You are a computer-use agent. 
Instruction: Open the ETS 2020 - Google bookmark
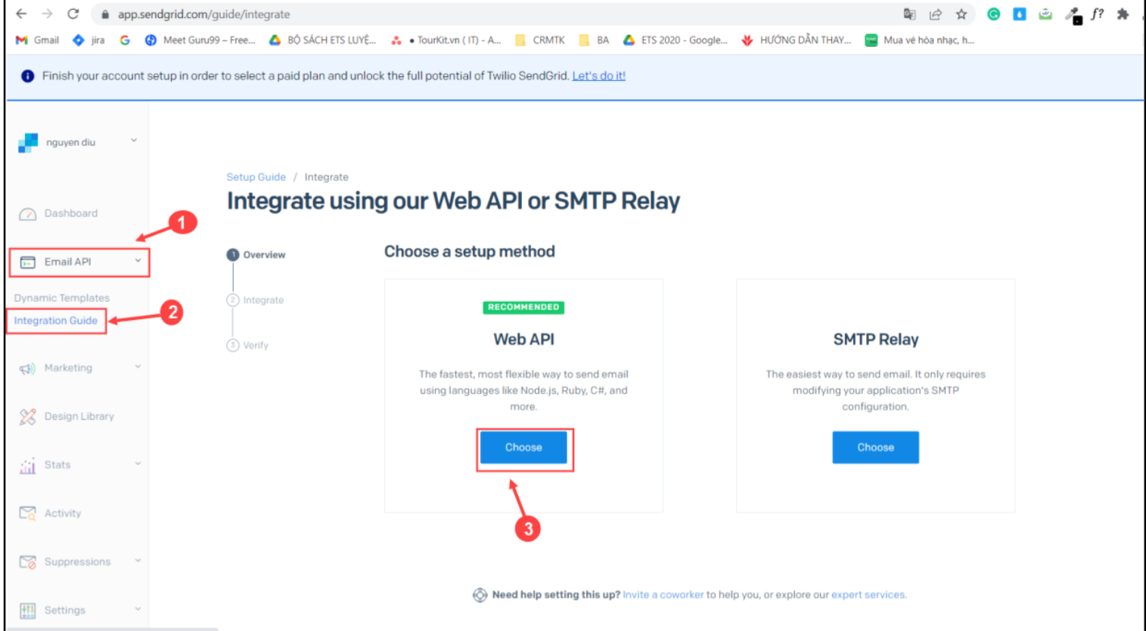pyautogui.click(x=675, y=40)
